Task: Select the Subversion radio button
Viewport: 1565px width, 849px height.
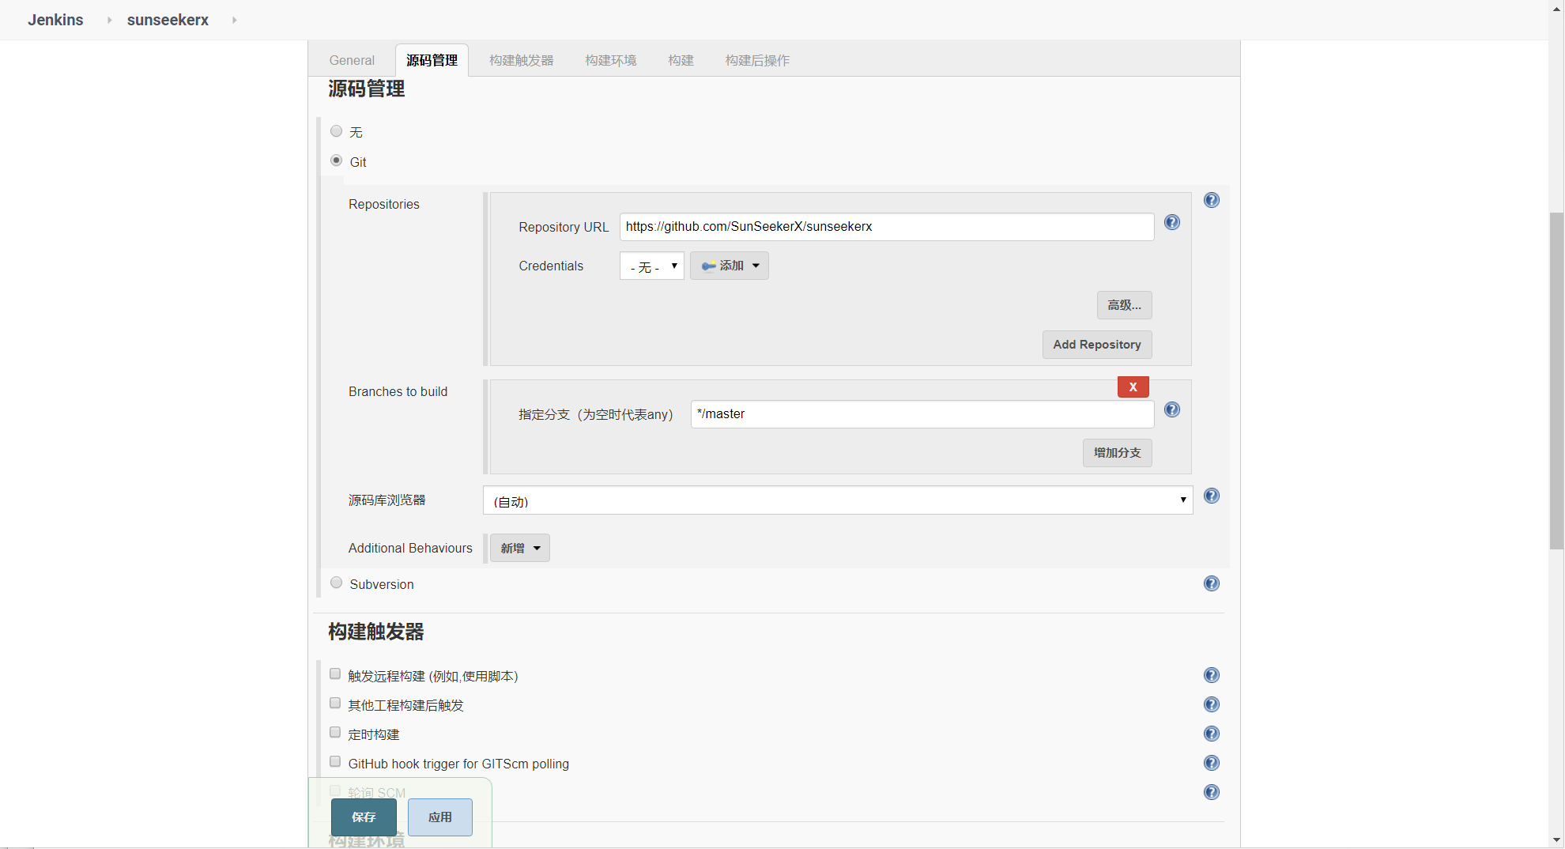Action: (x=337, y=583)
